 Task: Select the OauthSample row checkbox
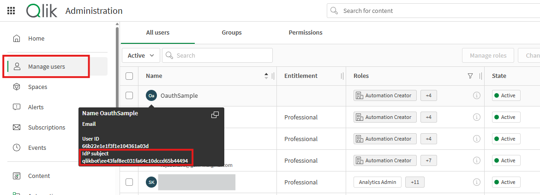point(129,95)
